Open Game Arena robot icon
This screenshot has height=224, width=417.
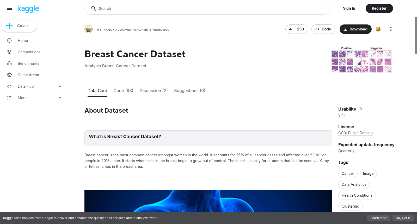9,75
